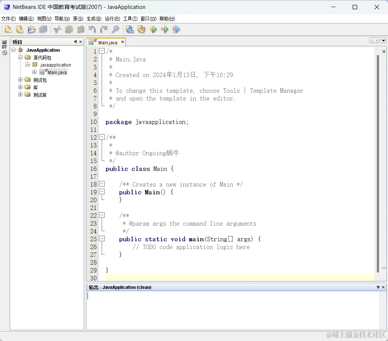Image resolution: width=388 pixels, height=341 pixels.
Task: Select the 库 tree item
Action: [36, 87]
